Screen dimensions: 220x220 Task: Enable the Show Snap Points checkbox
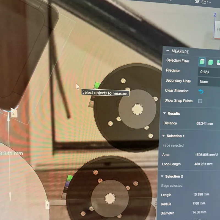[x=200, y=101]
